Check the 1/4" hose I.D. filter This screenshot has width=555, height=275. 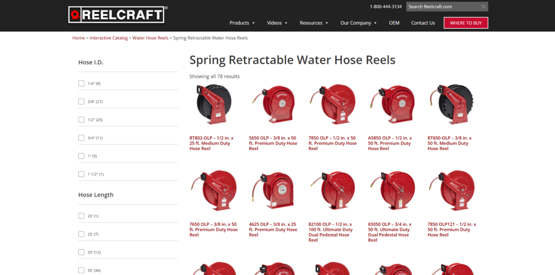point(81,83)
